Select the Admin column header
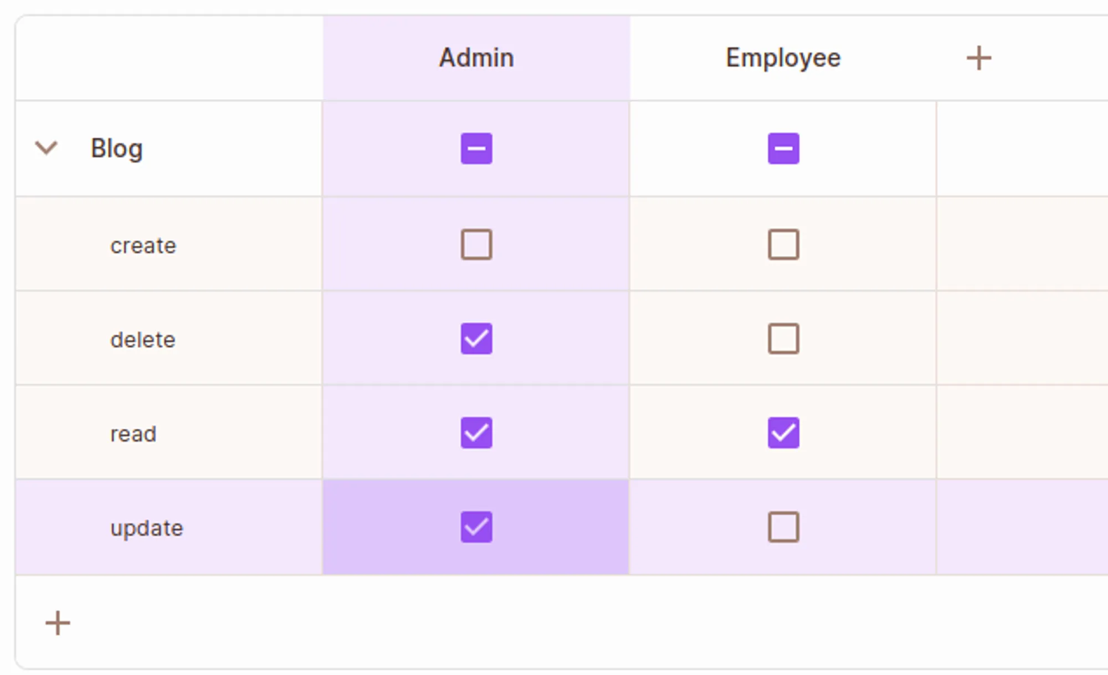Image resolution: width=1108 pixels, height=675 pixels. (x=476, y=58)
